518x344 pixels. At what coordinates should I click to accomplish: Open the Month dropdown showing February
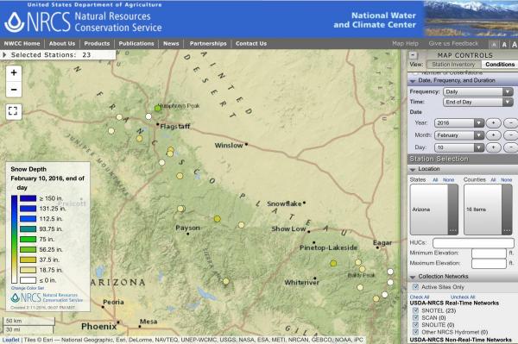point(459,135)
